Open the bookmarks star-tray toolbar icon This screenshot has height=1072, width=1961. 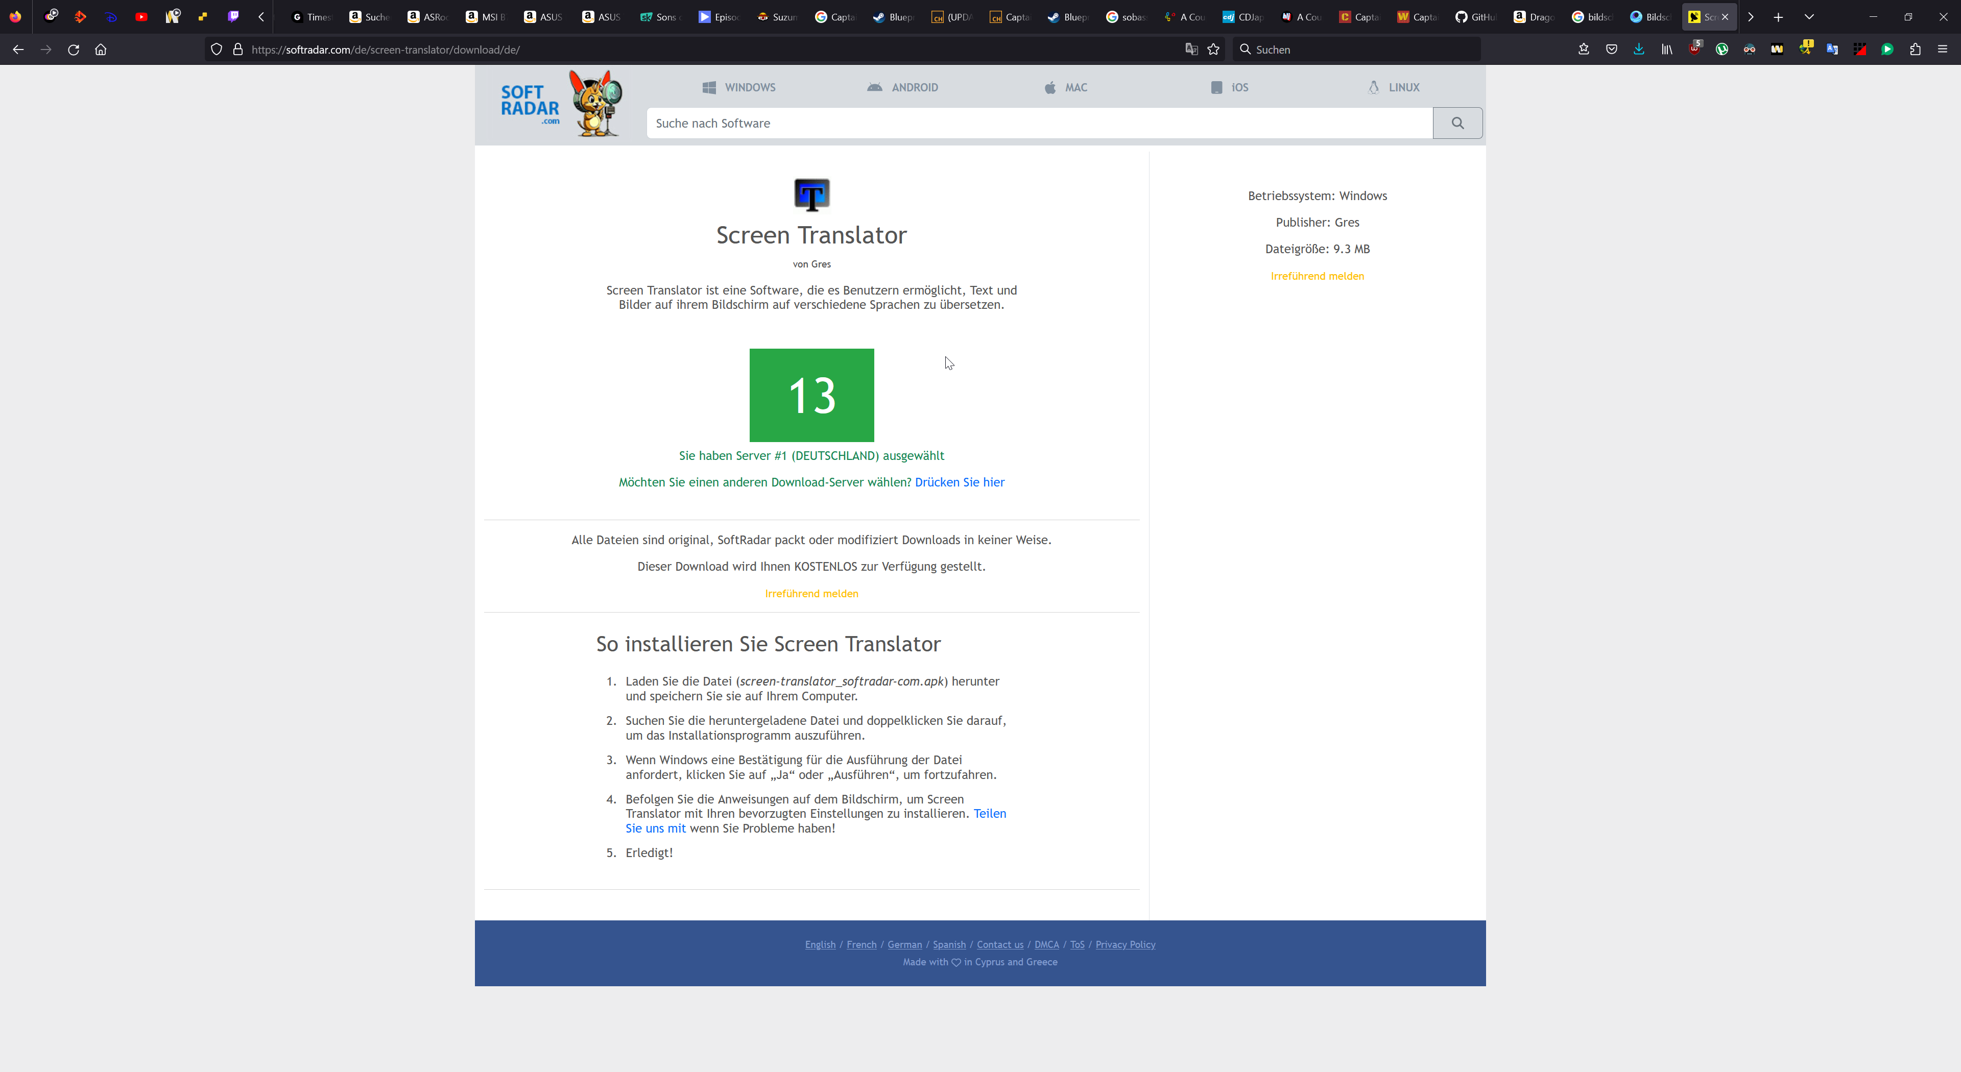coord(1584,50)
